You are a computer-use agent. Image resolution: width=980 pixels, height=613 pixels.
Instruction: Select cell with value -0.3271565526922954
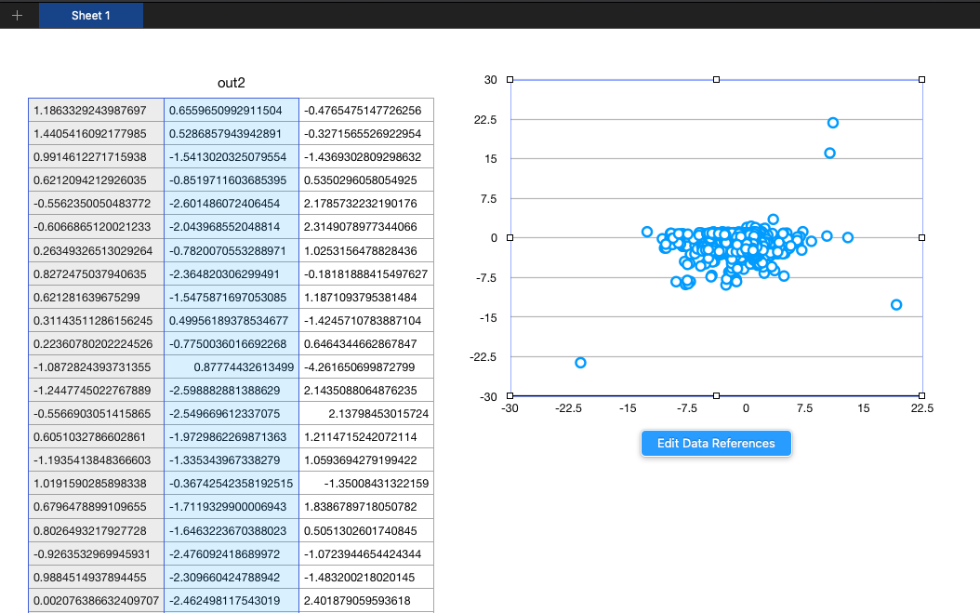[x=366, y=133]
